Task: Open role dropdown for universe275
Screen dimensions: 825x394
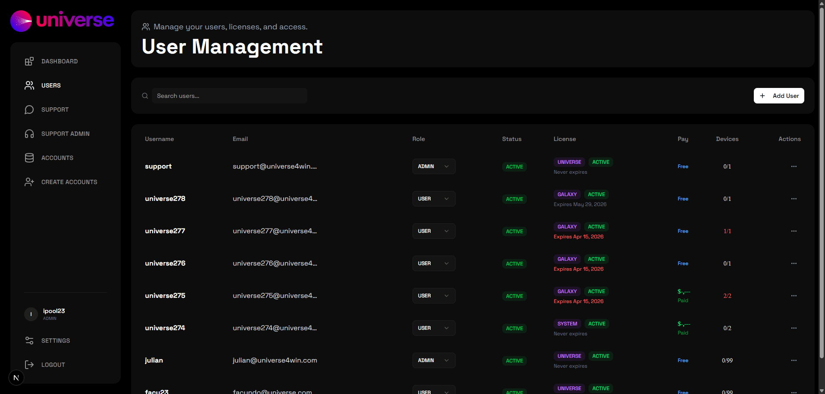Action: coord(434,296)
